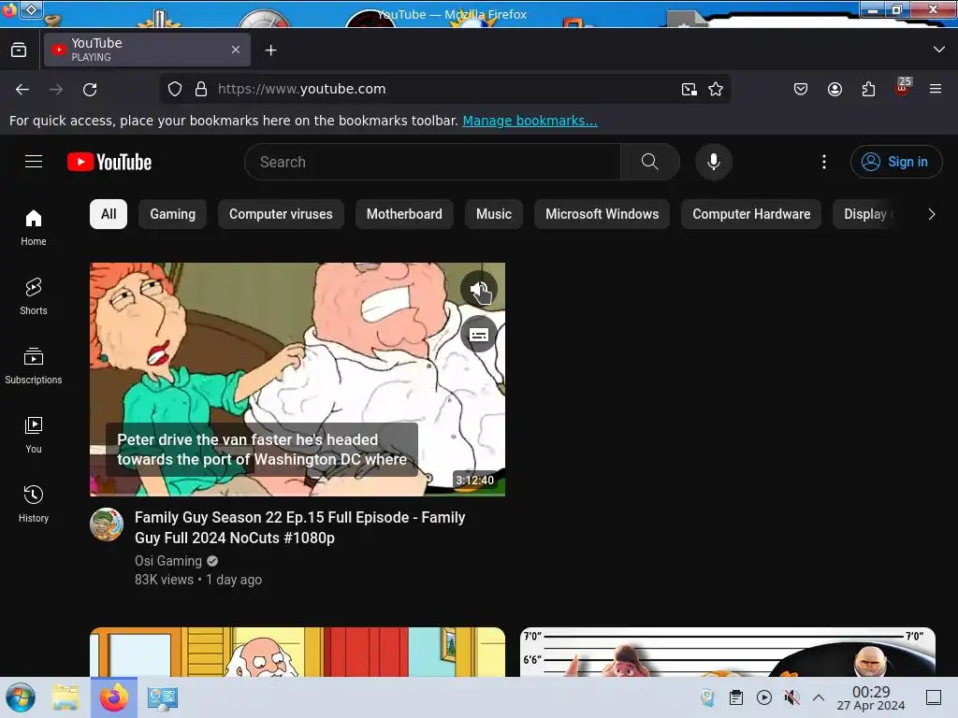This screenshot has width=958, height=718.
Task: Show site security padlock info
Action: click(201, 89)
